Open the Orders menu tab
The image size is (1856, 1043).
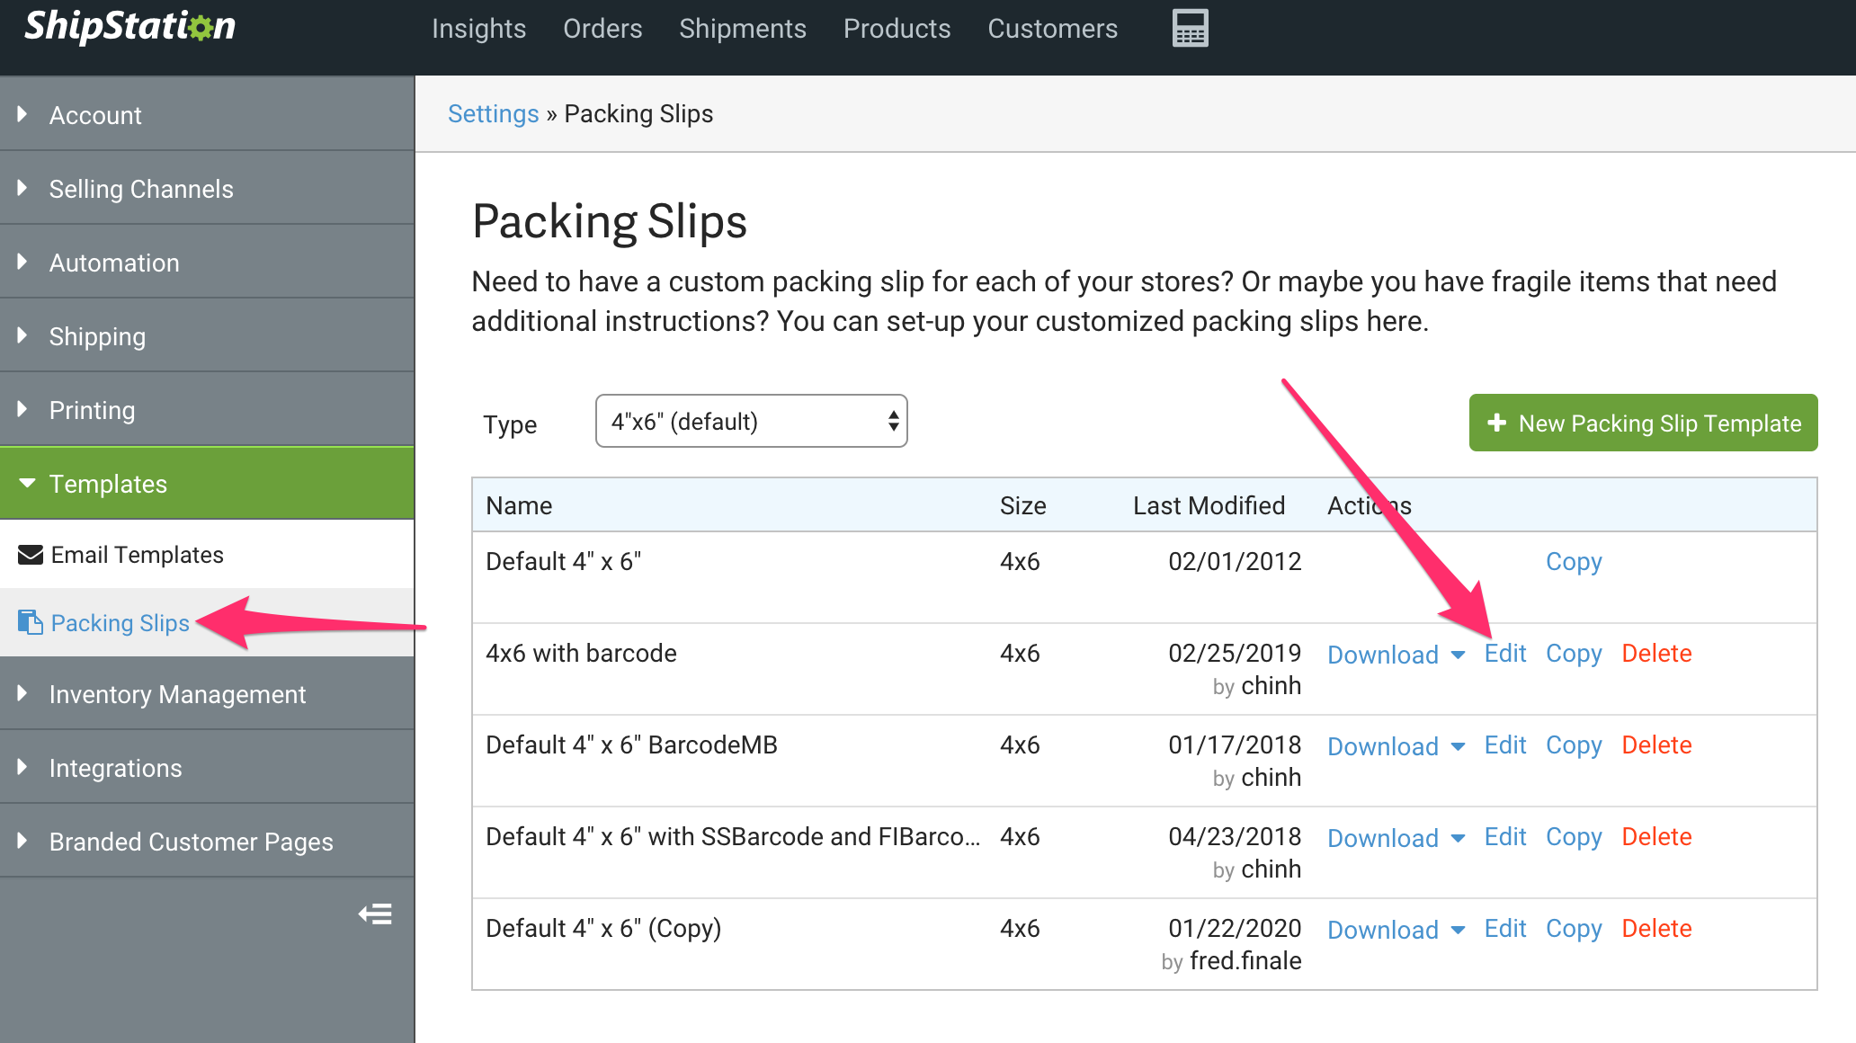(x=602, y=29)
